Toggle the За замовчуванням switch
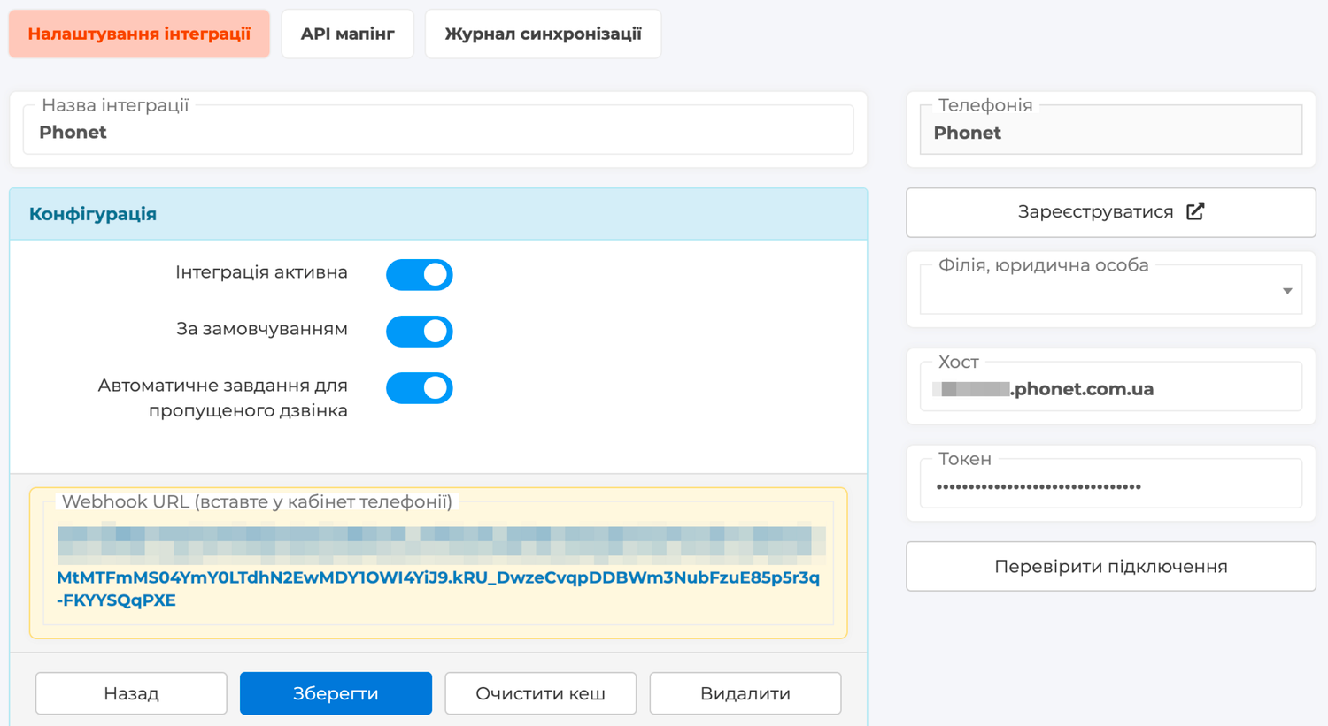The width and height of the screenshot is (1328, 726). (420, 332)
